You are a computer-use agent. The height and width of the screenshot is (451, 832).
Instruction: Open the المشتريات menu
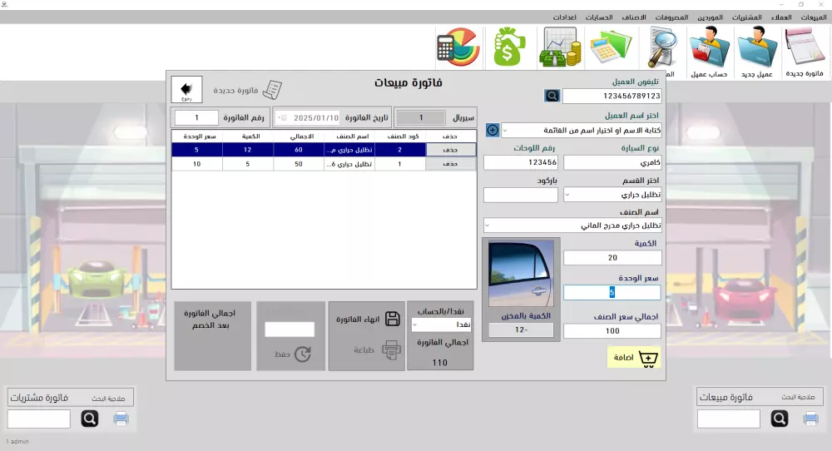(746, 17)
